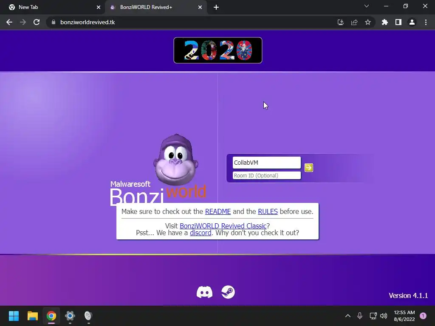Go back with the browser back arrow
Viewport: 435px width, 326px height.
click(x=9, y=22)
